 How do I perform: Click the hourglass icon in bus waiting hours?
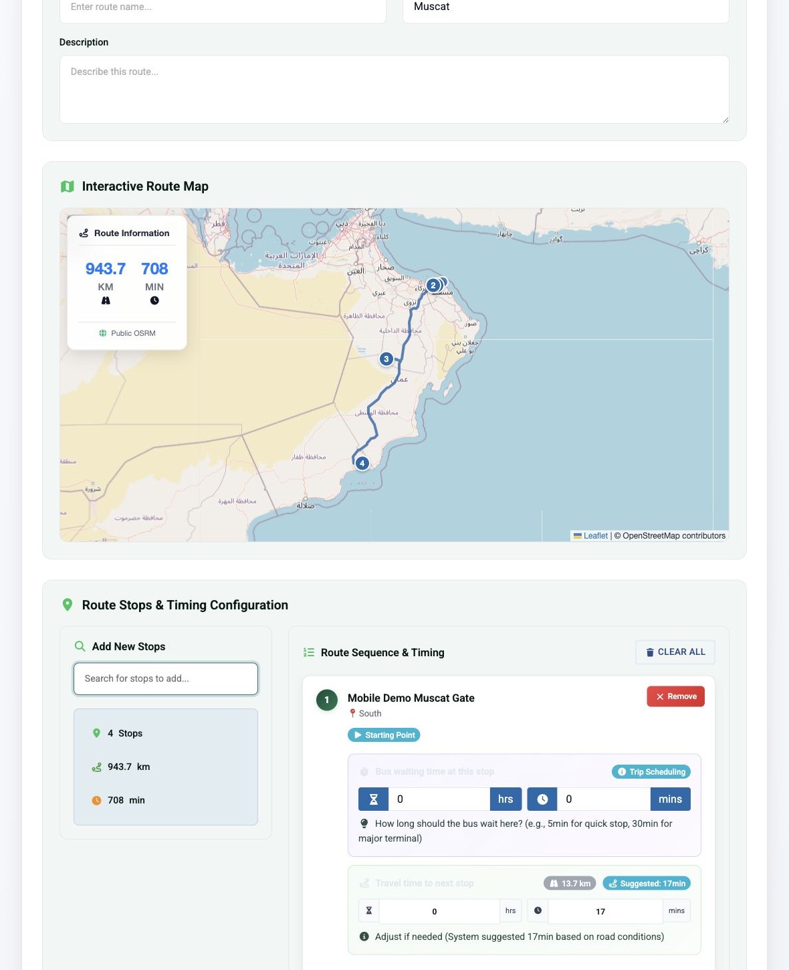(374, 799)
